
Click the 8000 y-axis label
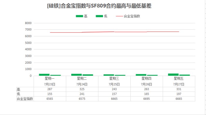28,23
